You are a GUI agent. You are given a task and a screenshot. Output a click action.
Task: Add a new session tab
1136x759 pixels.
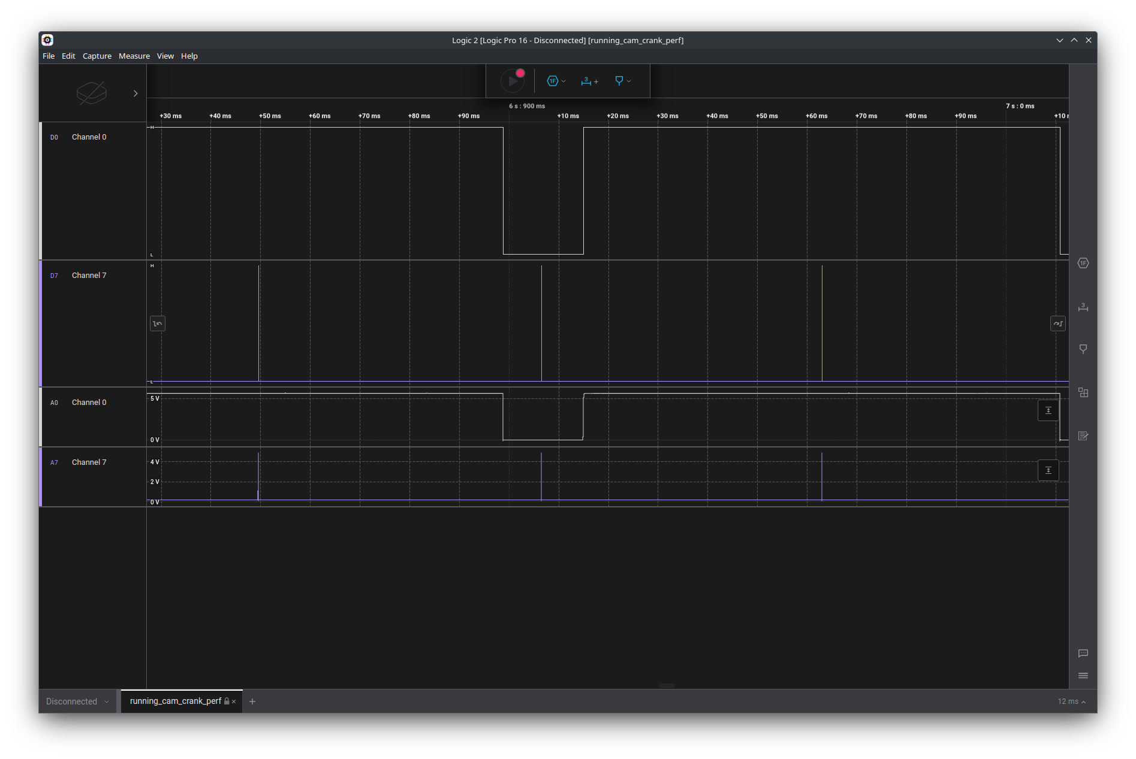tap(252, 701)
